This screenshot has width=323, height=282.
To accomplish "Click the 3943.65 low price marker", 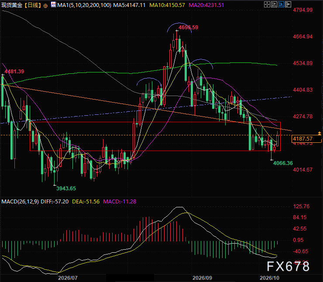I will [x=66, y=189].
